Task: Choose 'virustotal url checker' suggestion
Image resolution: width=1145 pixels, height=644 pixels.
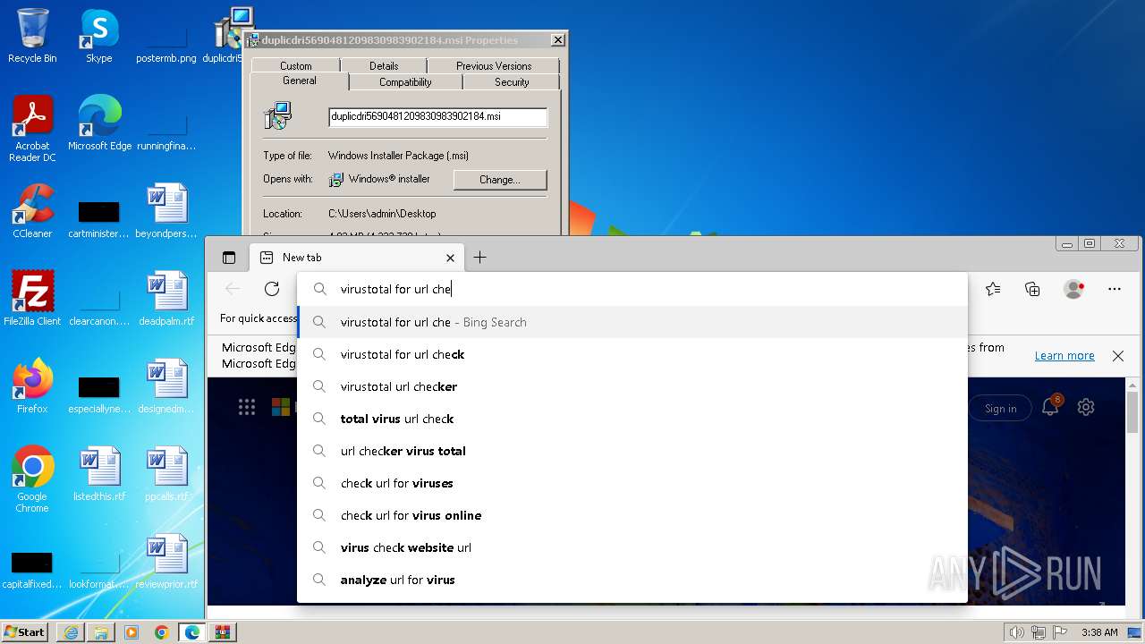Action: (632, 386)
